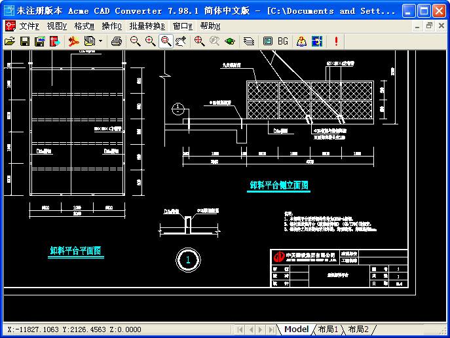Open the 窗口W menu
450x338 pixels.
[183, 26]
